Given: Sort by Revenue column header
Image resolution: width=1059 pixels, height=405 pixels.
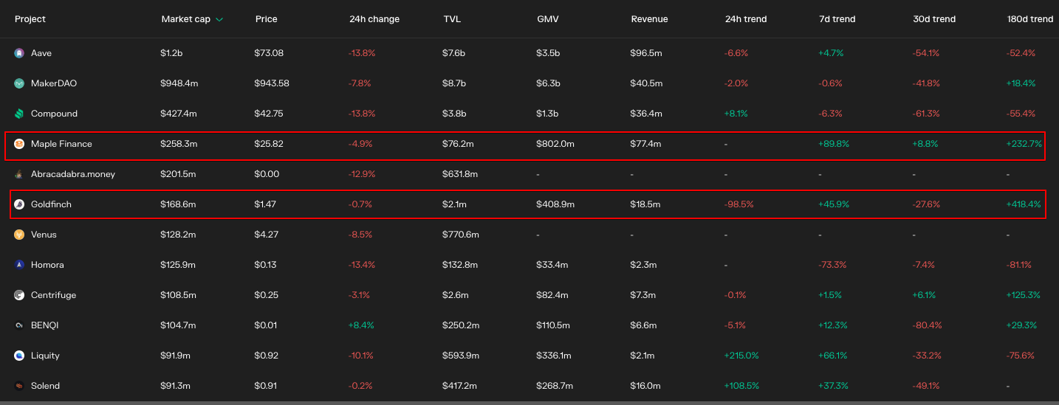Looking at the screenshot, I should 649,19.
